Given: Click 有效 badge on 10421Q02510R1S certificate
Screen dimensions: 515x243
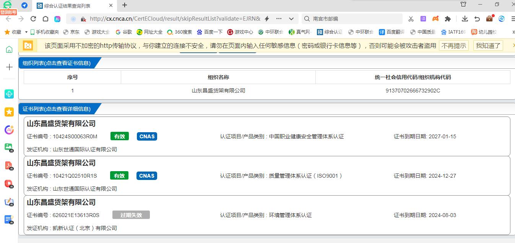Looking at the screenshot, I should tap(120, 176).
